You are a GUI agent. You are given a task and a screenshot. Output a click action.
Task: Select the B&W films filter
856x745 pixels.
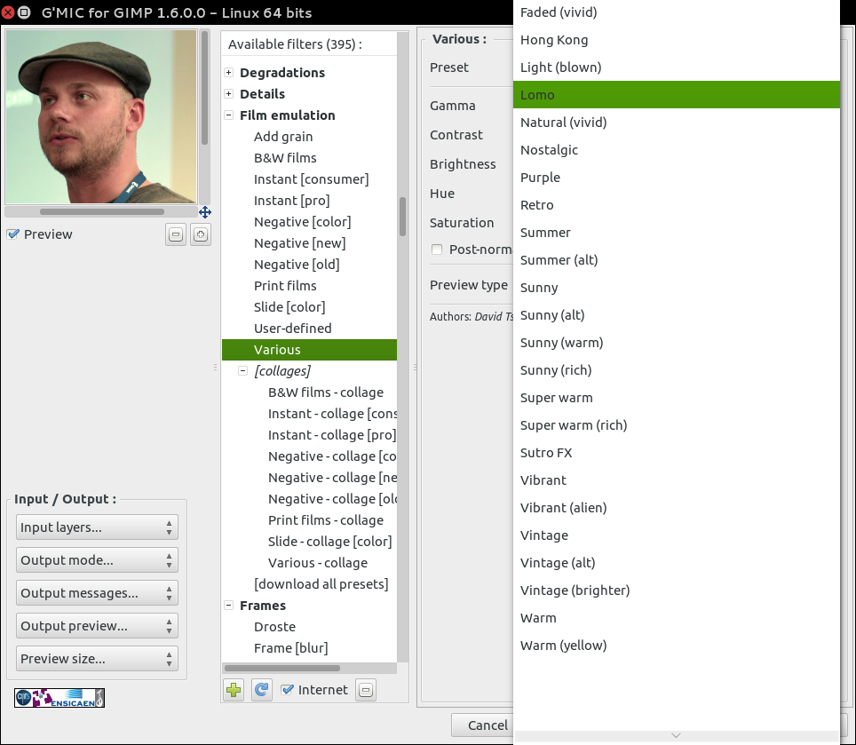coord(285,158)
